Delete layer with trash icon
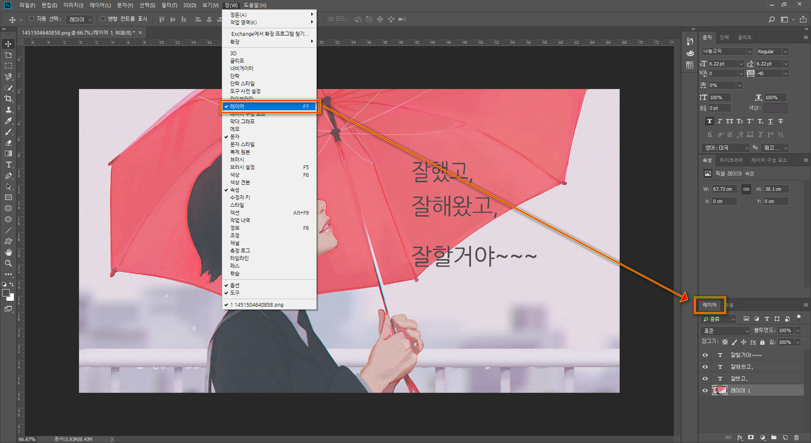811x443 pixels. (797, 438)
